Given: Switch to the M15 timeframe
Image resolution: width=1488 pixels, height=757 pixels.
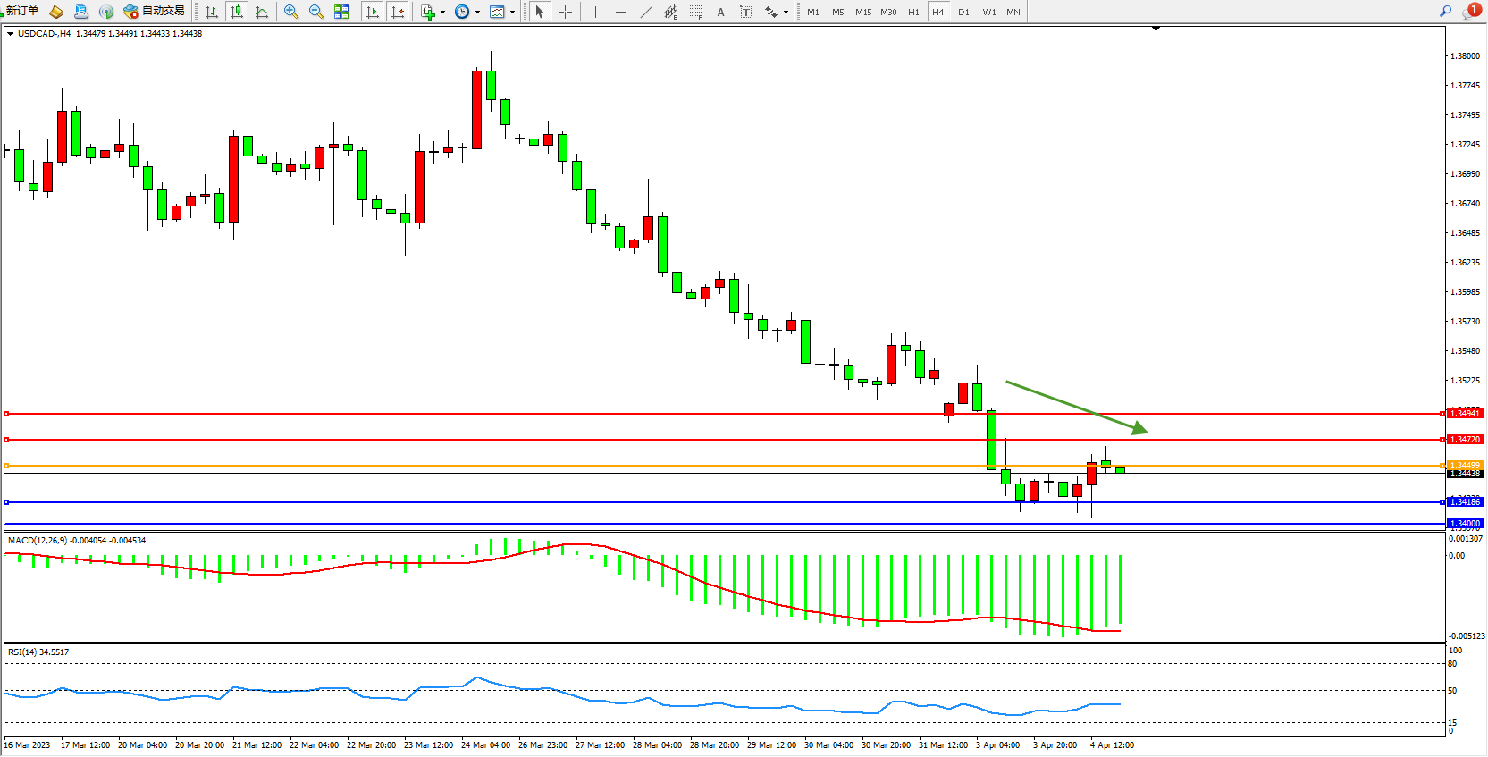Looking at the screenshot, I should pyautogui.click(x=862, y=12).
